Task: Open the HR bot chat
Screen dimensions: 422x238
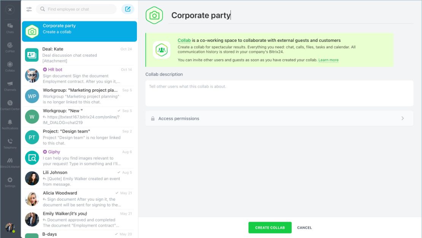Action: point(79,76)
